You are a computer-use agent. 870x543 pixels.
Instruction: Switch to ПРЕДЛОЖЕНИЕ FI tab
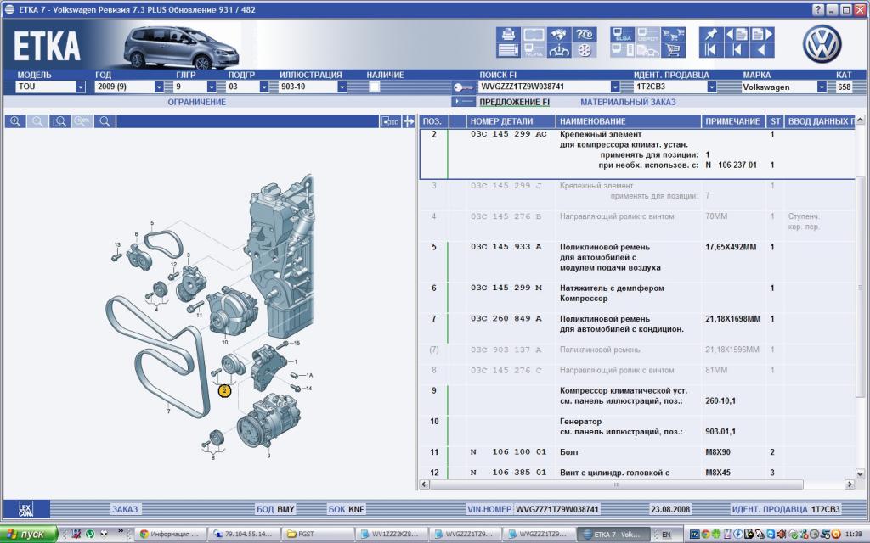point(514,102)
